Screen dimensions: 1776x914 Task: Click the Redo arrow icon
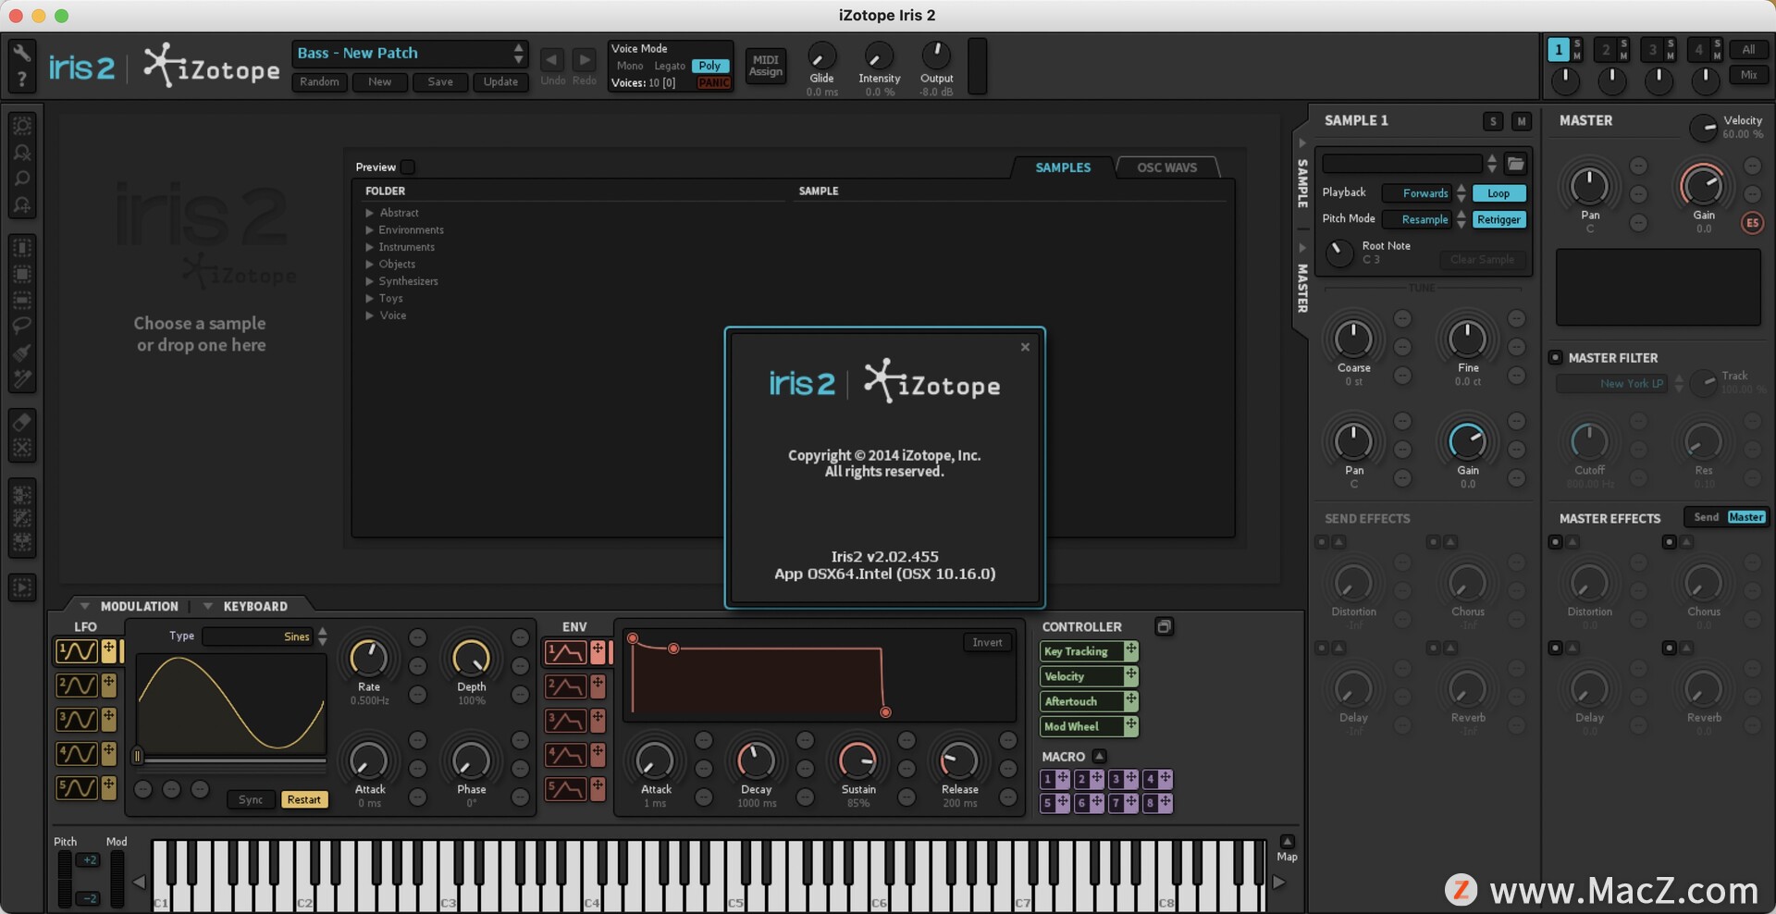click(584, 60)
